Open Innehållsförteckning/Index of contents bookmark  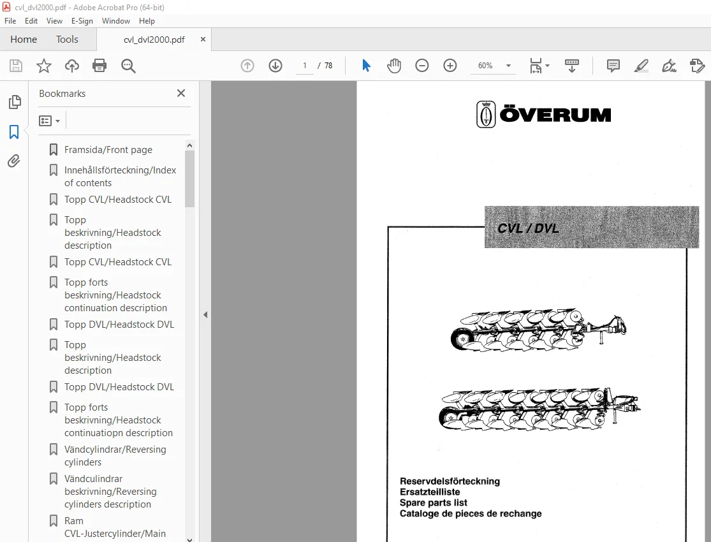(120, 177)
